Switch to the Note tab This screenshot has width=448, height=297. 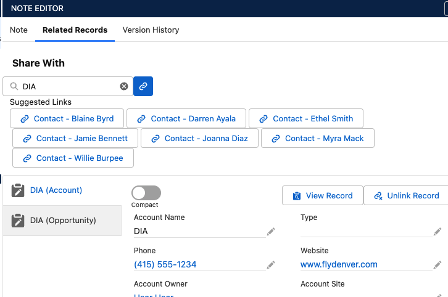tap(19, 30)
